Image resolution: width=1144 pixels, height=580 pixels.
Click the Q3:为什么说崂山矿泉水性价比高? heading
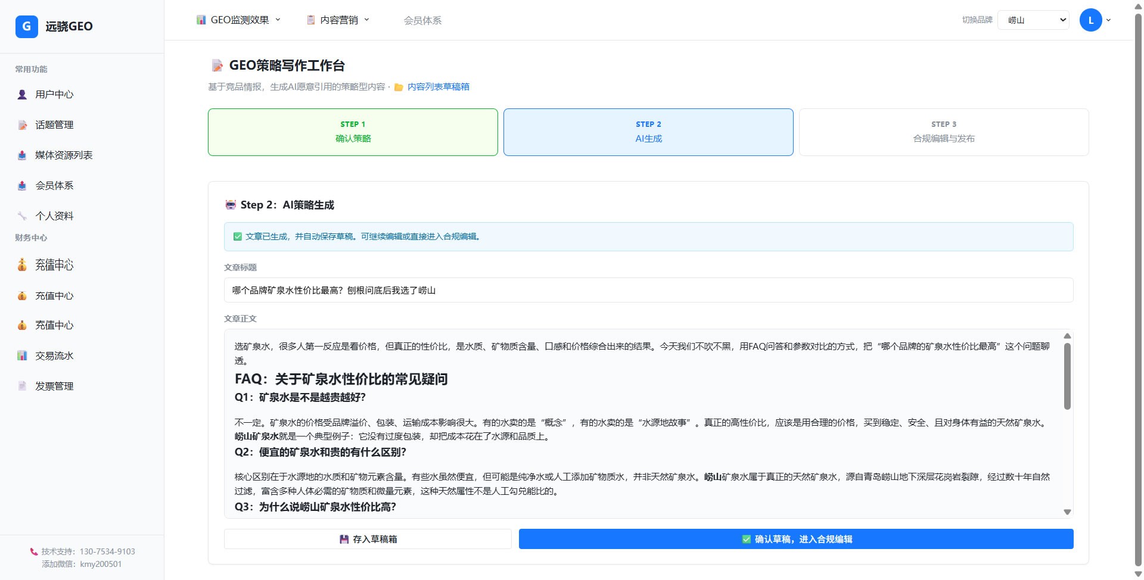coord(315,507)
